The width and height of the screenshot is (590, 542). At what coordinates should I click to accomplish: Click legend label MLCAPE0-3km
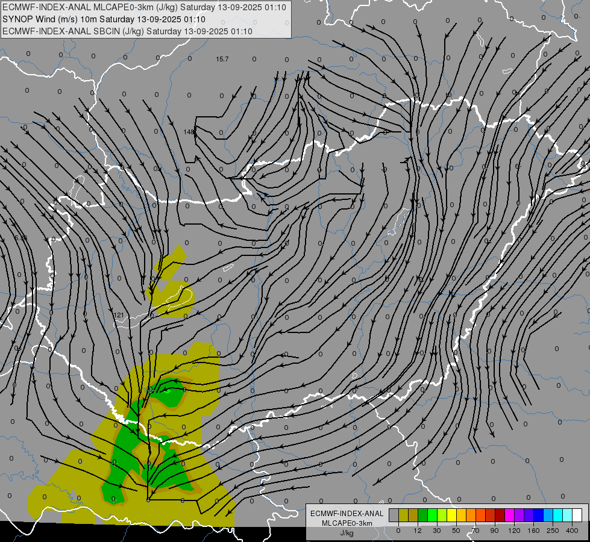click(347, 523)
